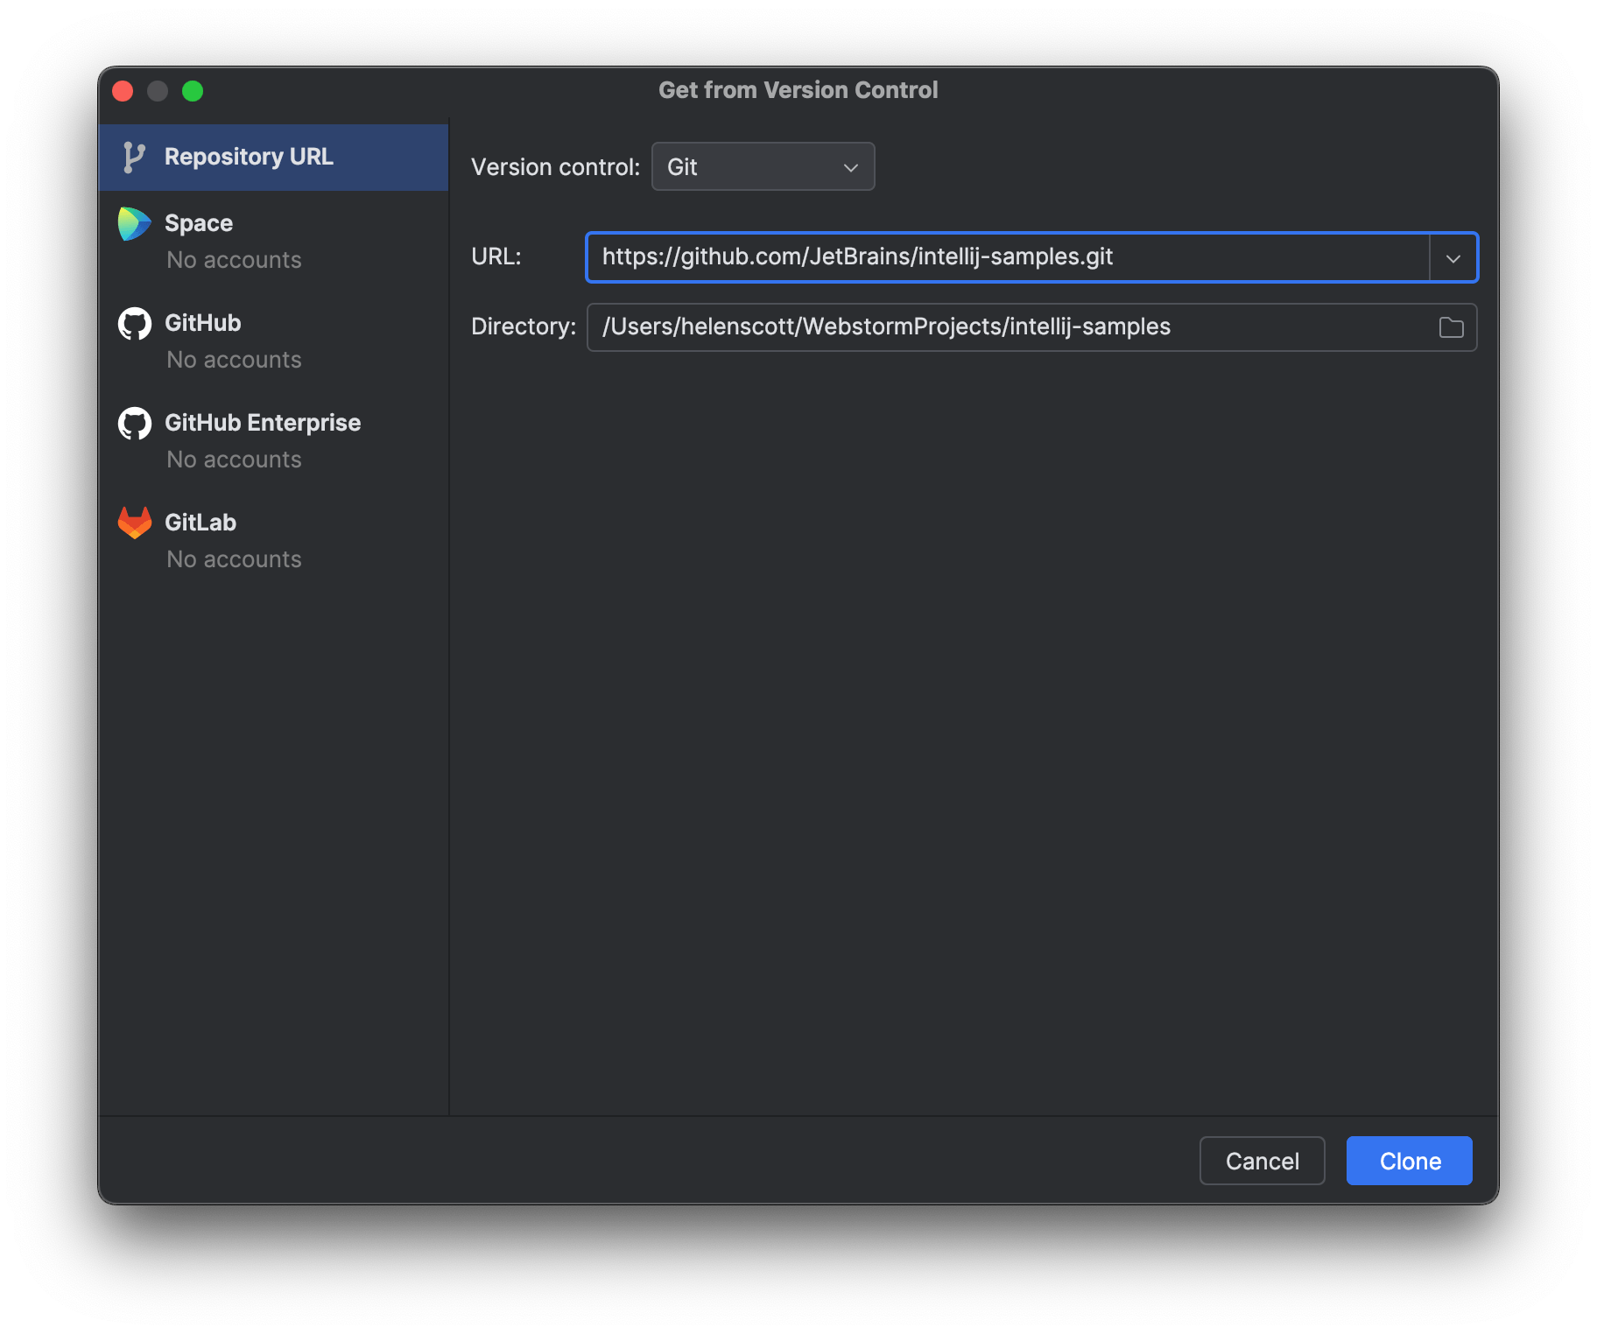Click the green maximize traffic light
1597x1334 pixels.
tap(193, 91)
